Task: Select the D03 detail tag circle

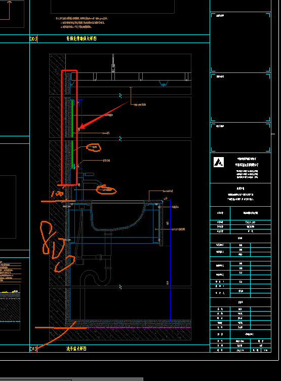Action: 33,39
